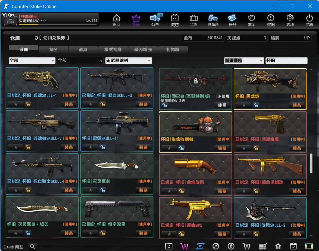The height and width of the screenshot is (251, 319).
Task: Click the 天成点 points value field
Action: [246, 38]
